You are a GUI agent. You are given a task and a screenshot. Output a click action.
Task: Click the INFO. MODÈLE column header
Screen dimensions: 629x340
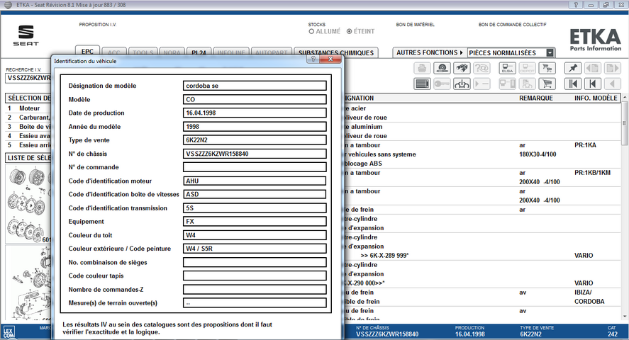tap(596, 98)
